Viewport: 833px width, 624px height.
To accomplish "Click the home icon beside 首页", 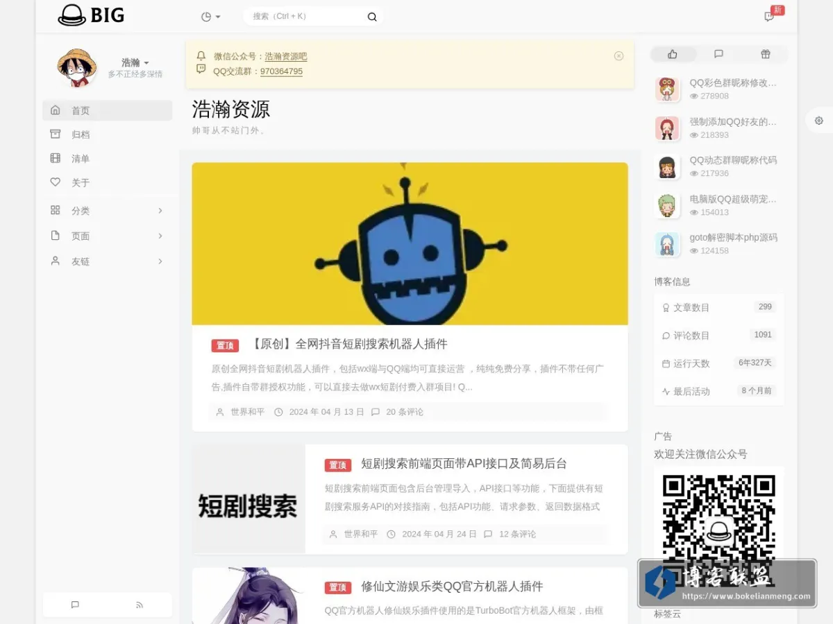I will click(56, 110).
